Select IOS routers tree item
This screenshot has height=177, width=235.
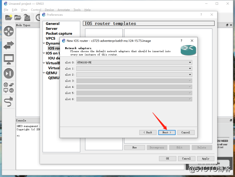tap(54, 48)
